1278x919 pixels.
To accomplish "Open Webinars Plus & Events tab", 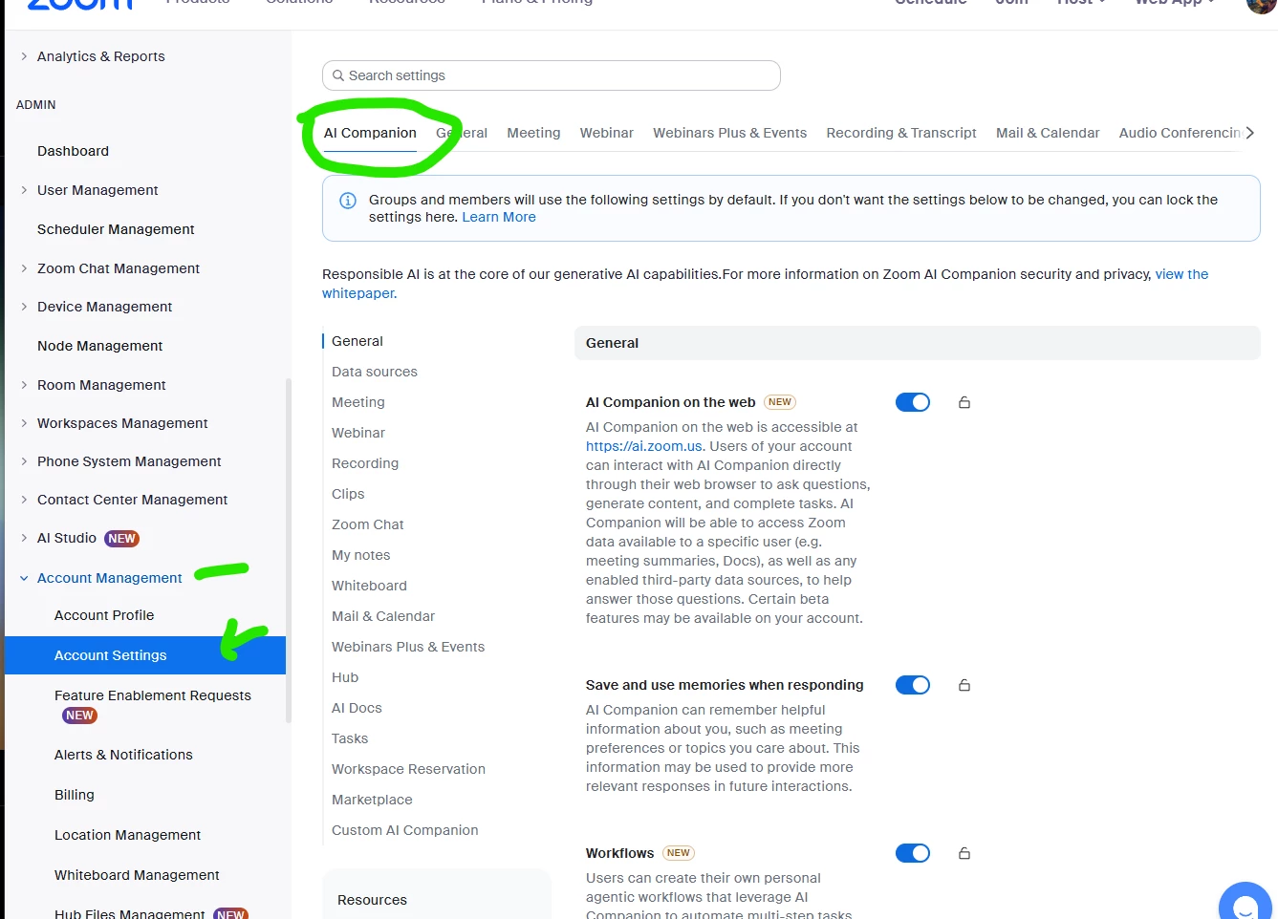I will [729, 133].
